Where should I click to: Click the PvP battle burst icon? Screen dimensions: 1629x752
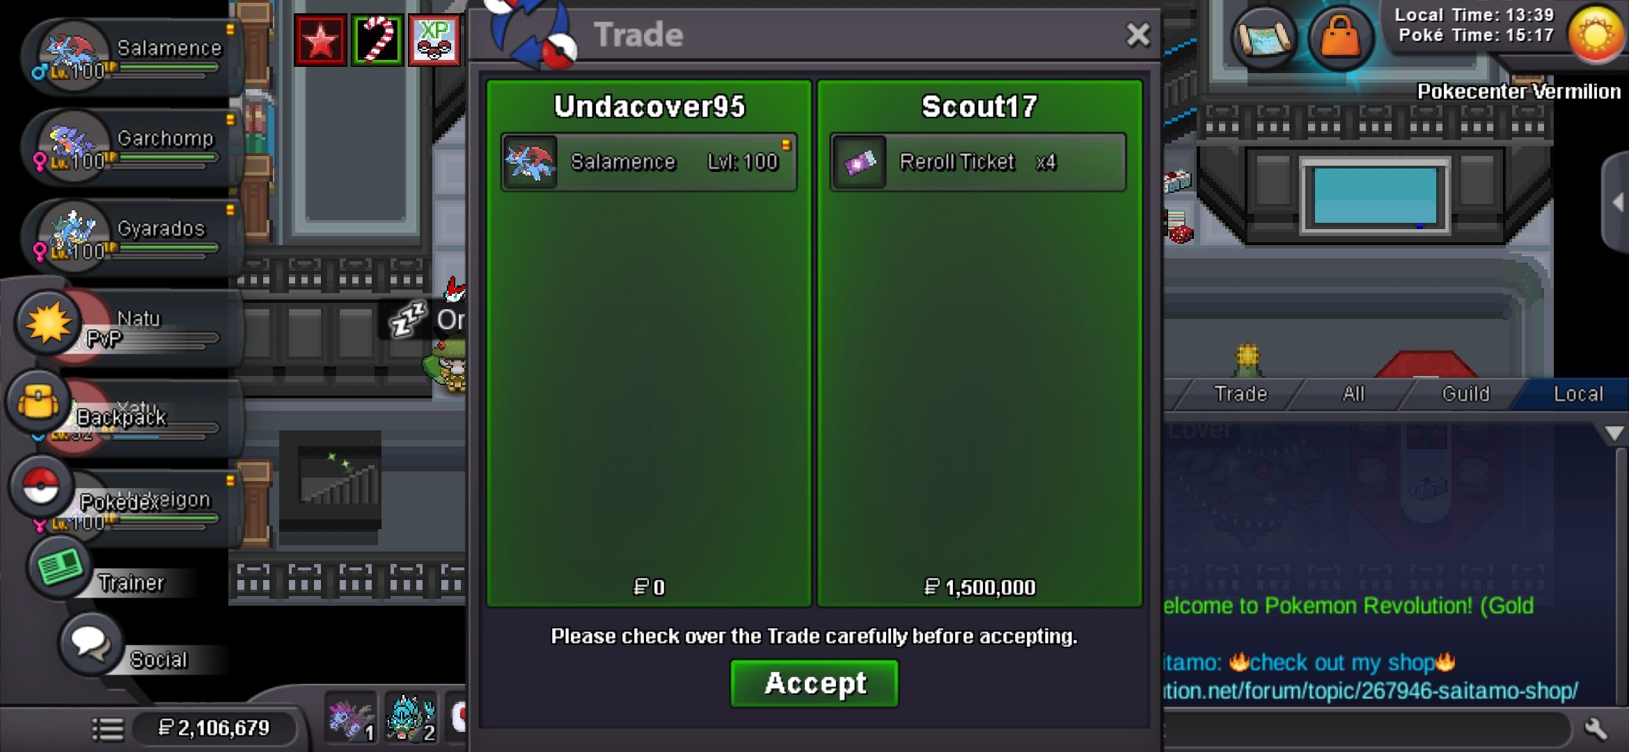coord(47,323)
